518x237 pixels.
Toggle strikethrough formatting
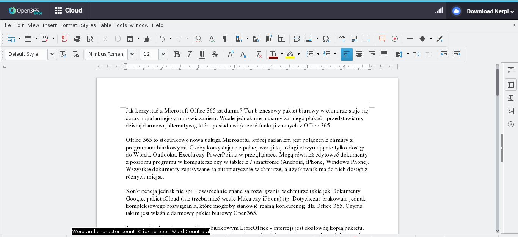pos(214,54)
